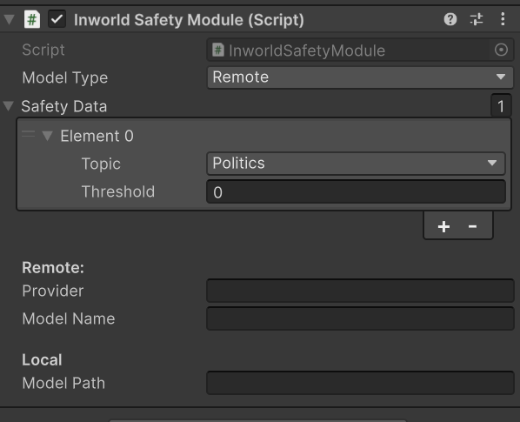Open the component help reference icon

pyautogui.click(x=450, y=19)
